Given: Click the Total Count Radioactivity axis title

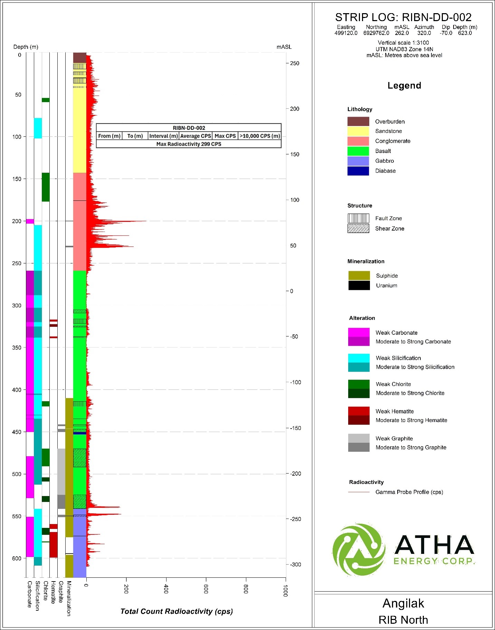Looking at the screenshot, I should (x=177, y=611).
